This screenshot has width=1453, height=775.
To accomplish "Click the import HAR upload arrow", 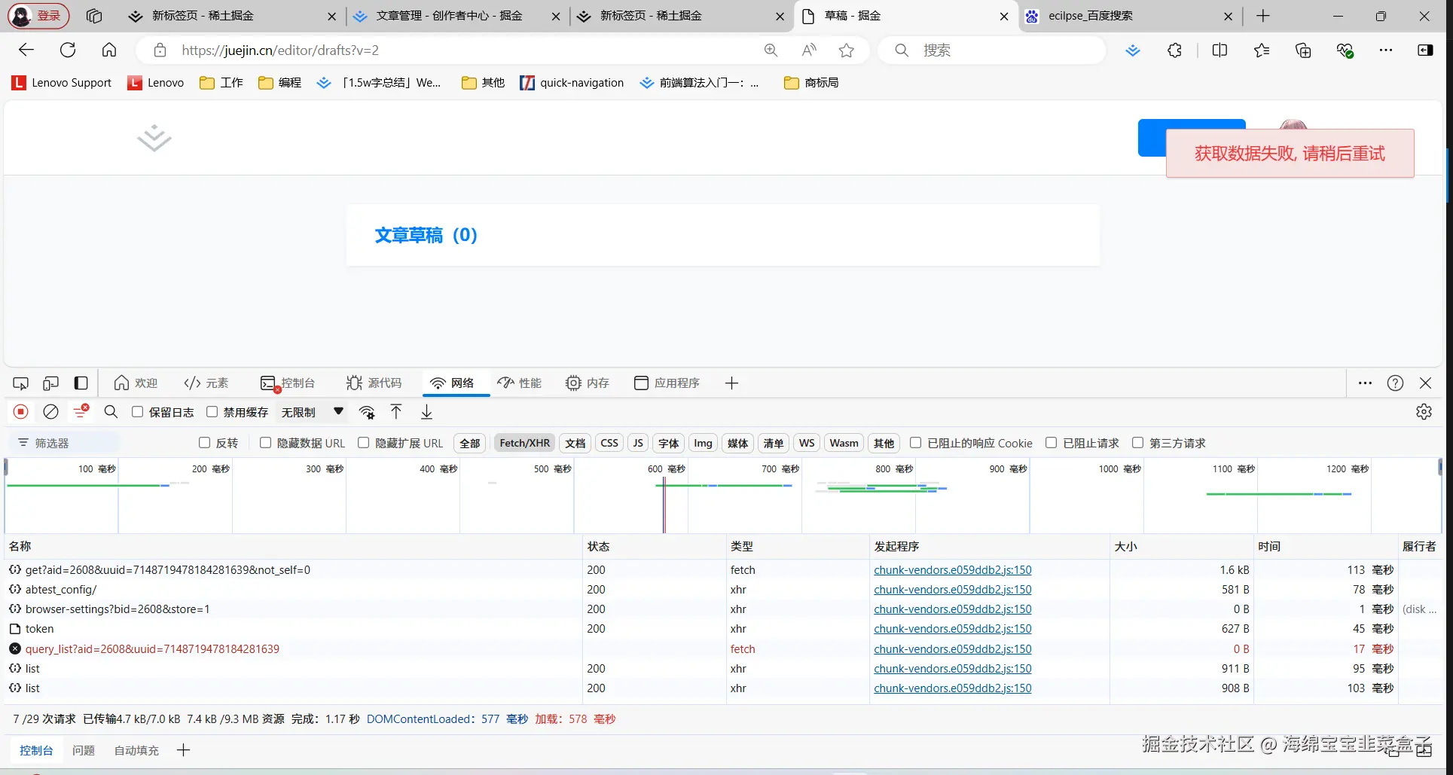I will (396, 412).
